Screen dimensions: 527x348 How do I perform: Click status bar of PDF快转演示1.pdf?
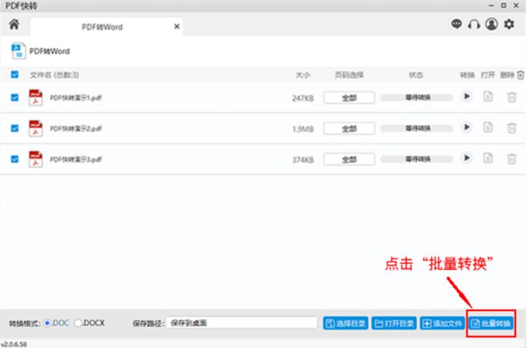point(416,98)
